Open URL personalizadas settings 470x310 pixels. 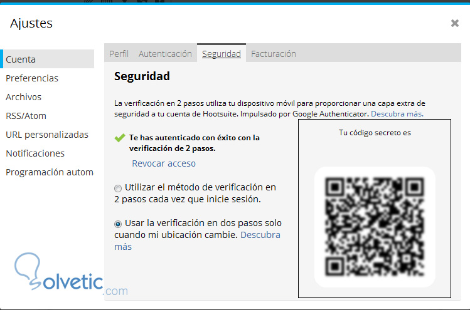47,135
